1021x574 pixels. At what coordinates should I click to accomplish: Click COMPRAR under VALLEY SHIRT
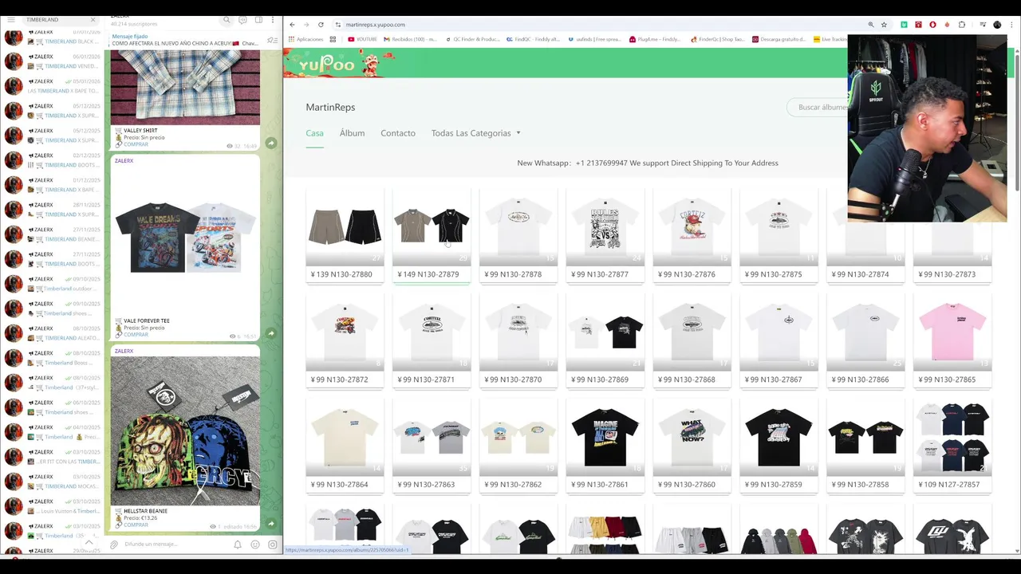136,144
